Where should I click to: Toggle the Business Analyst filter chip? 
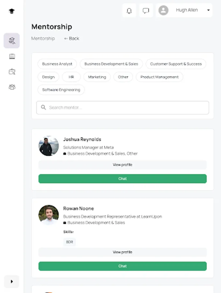click(x=57, y=64)
